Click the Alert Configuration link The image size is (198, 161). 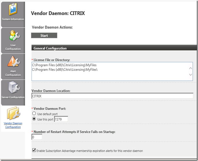click(13, 73)
